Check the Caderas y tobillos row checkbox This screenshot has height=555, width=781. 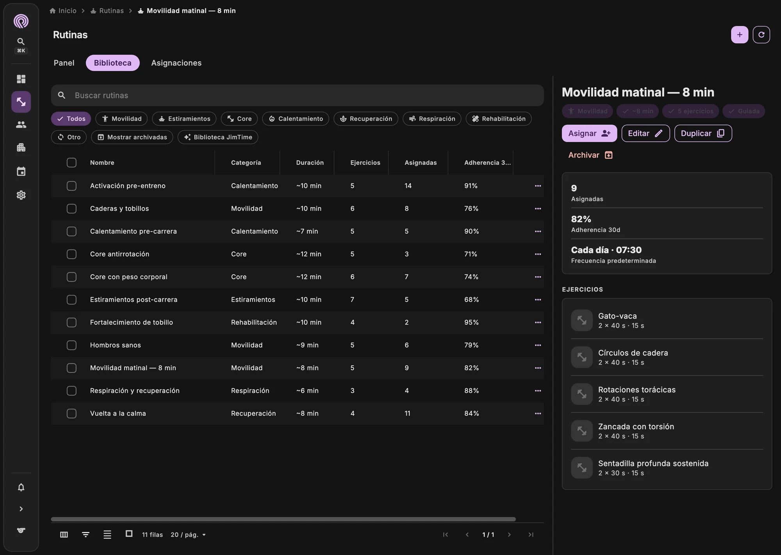tap(71, 208)
